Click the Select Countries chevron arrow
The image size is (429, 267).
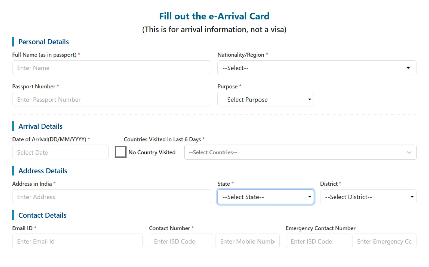(409, 152)
